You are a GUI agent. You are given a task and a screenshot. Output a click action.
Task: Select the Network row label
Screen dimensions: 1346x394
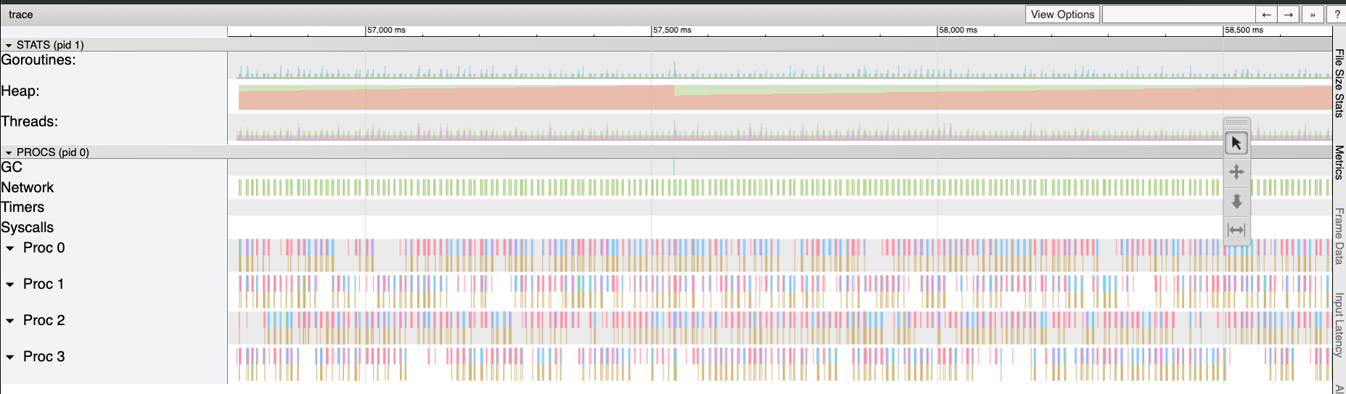point(28,188)
